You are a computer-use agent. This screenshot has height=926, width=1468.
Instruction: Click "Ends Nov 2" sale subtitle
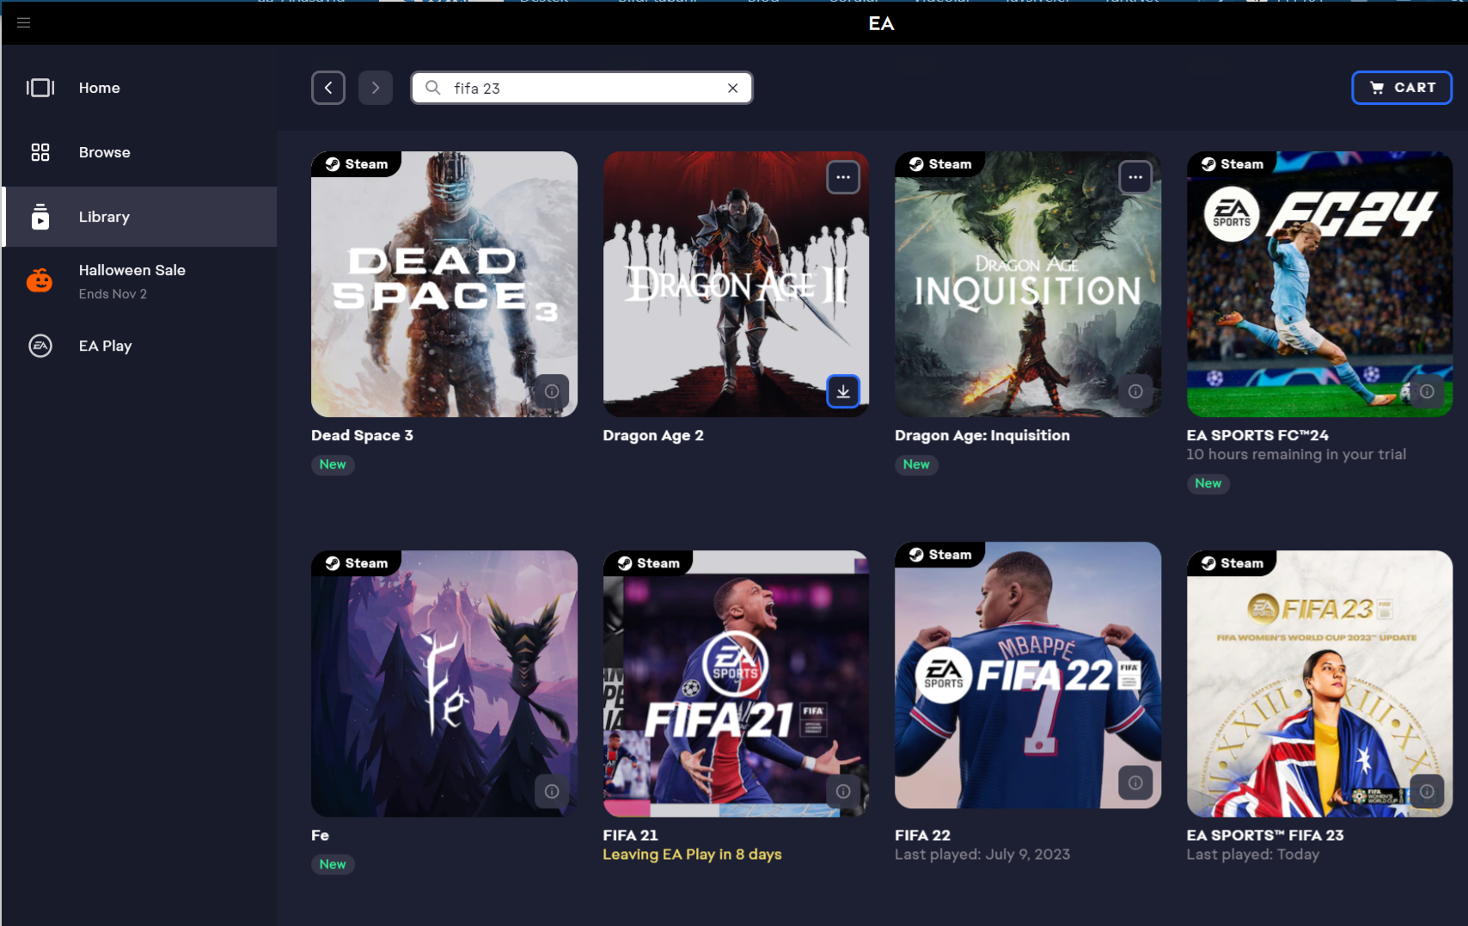(x=113, y=294)
